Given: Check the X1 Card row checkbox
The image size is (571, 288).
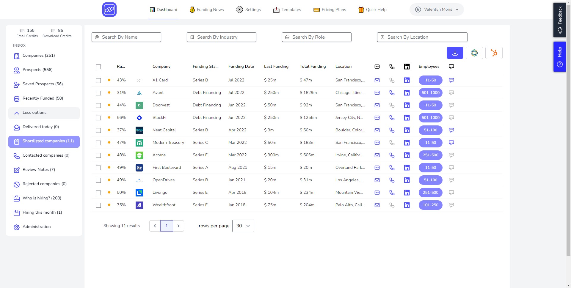Looking at the screenshot, I should point(98,81).
